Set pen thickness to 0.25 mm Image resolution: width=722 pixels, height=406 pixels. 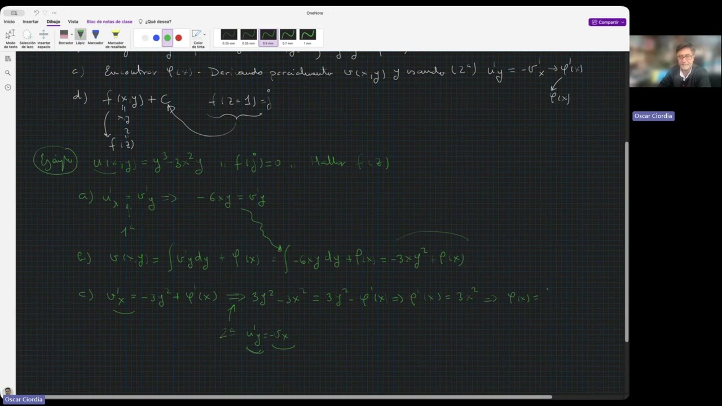228,37
